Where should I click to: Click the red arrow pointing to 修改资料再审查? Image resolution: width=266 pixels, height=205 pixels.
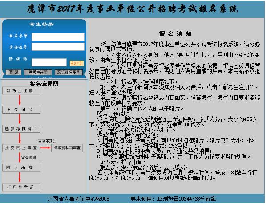coord(46,148)
